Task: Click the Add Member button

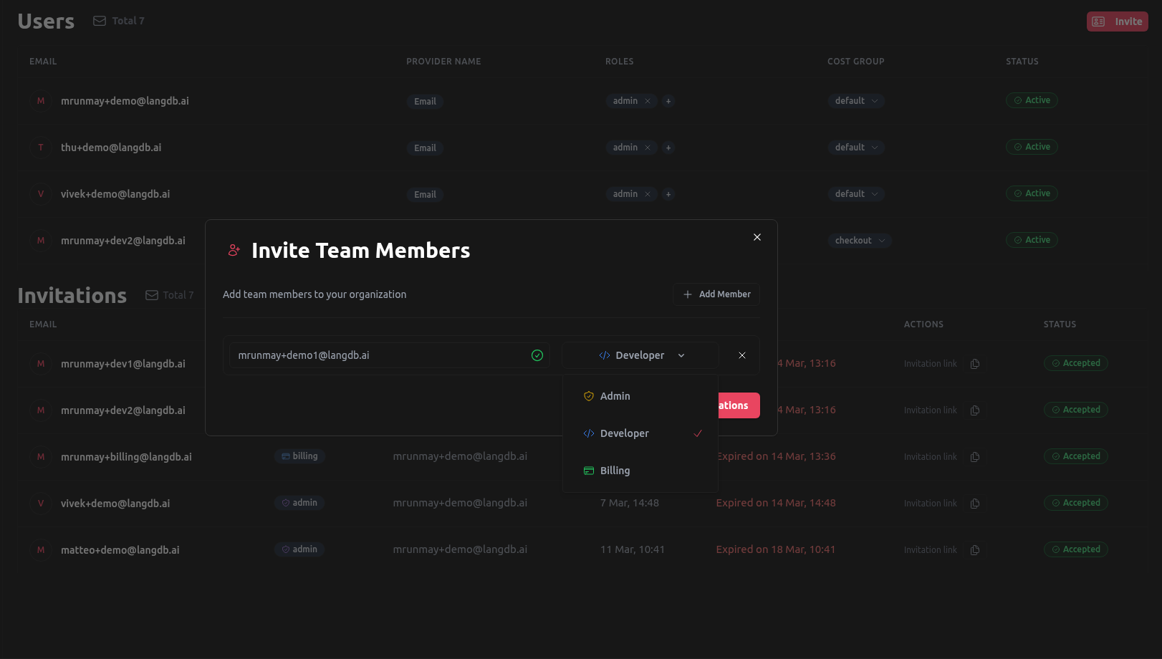Action: coord(716,294)
